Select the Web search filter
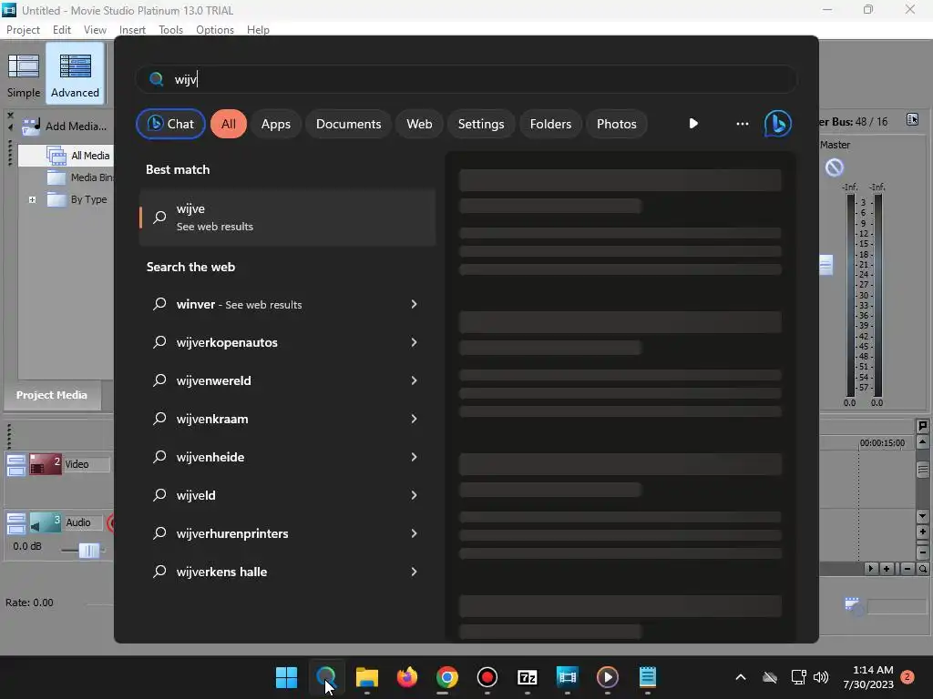 tap(419, 124)
